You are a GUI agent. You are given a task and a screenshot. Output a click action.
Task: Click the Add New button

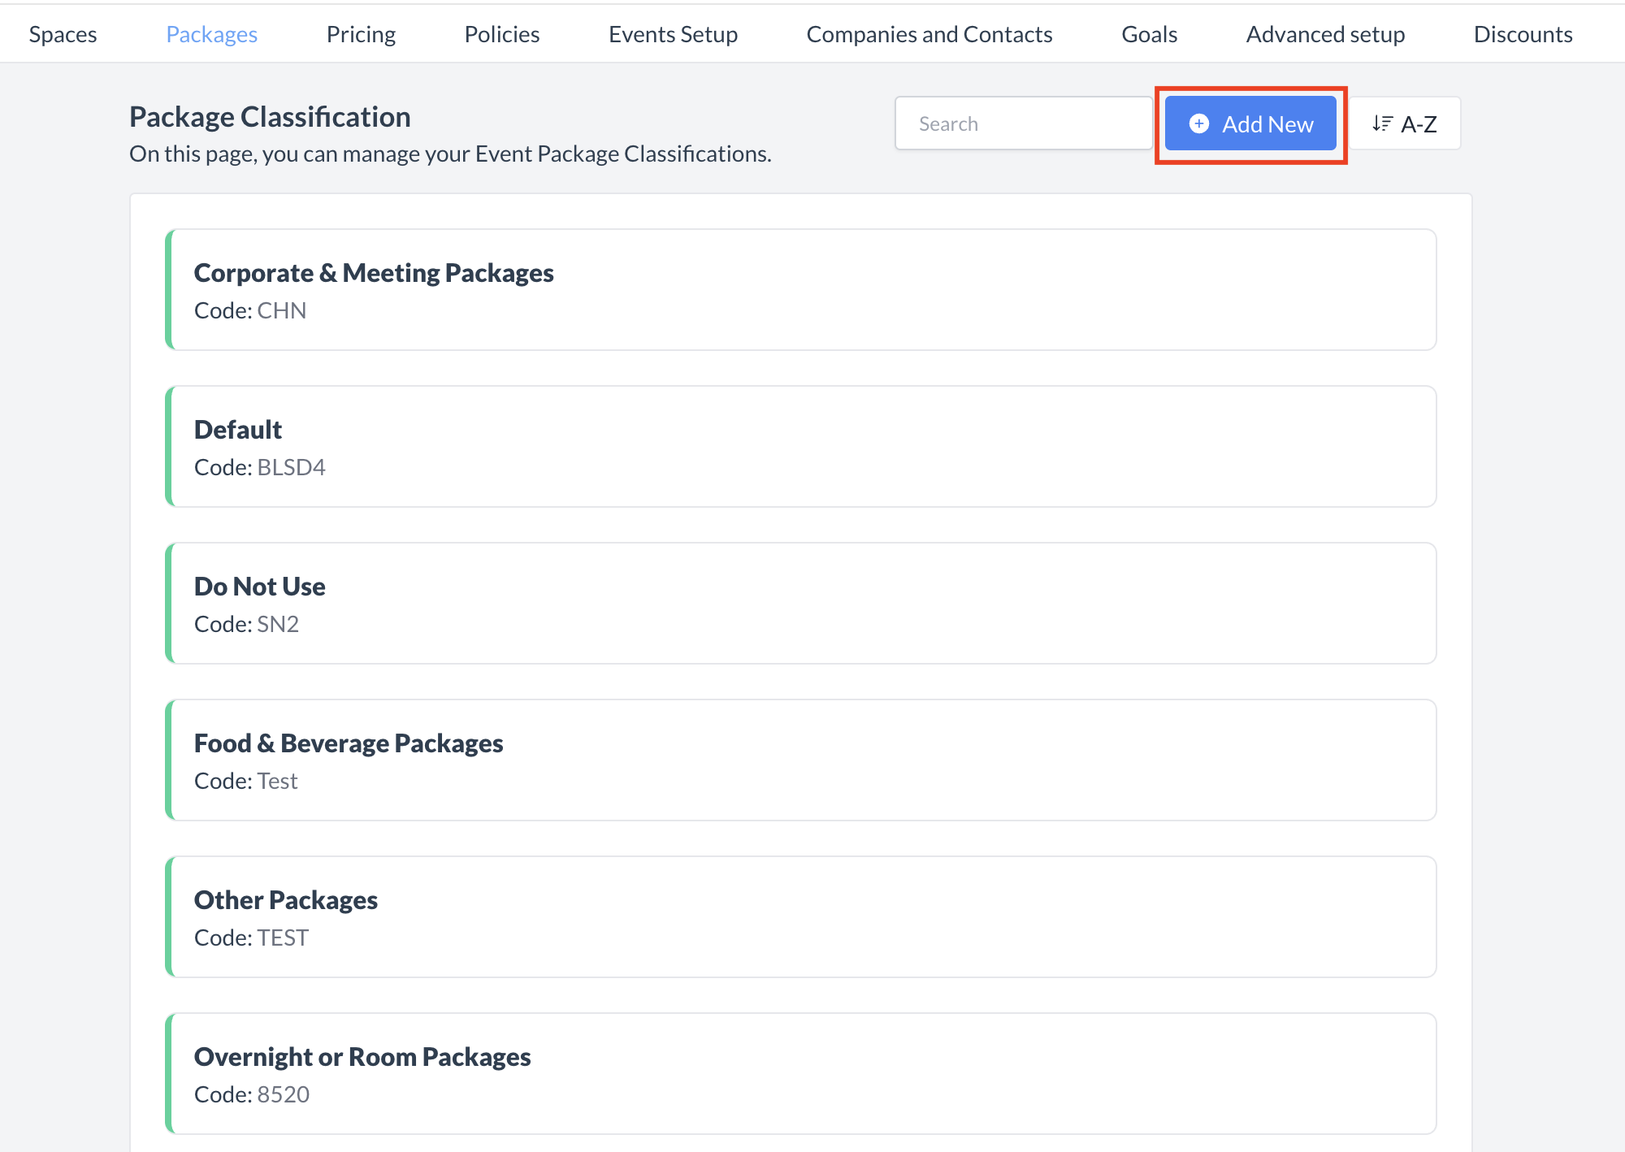1250,123
